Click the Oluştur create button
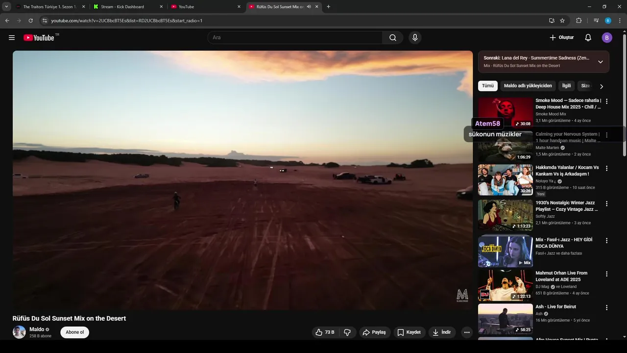 (x=561, y=38)
